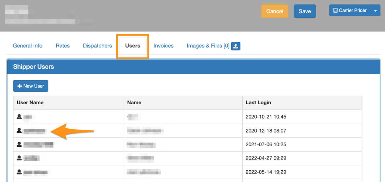Image resolution: width=385 pixels, height=182 pixels.
Task: Go to the Dispatchers tab
Action: (97, 46)
